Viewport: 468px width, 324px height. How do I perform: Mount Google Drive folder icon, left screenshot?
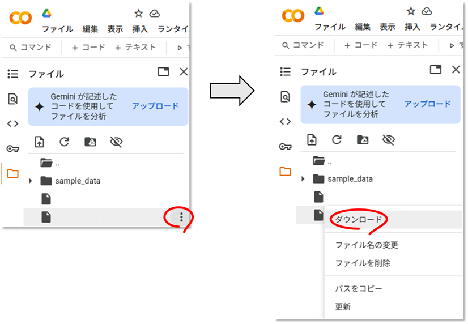(x=90, y=142)
